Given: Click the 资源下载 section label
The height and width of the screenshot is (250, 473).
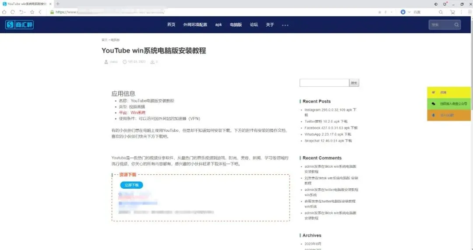Looking at the screenshot, I should pyautogui.click(x=127, y=175).
